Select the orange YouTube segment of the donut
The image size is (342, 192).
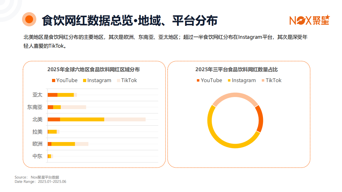[259, 119]
